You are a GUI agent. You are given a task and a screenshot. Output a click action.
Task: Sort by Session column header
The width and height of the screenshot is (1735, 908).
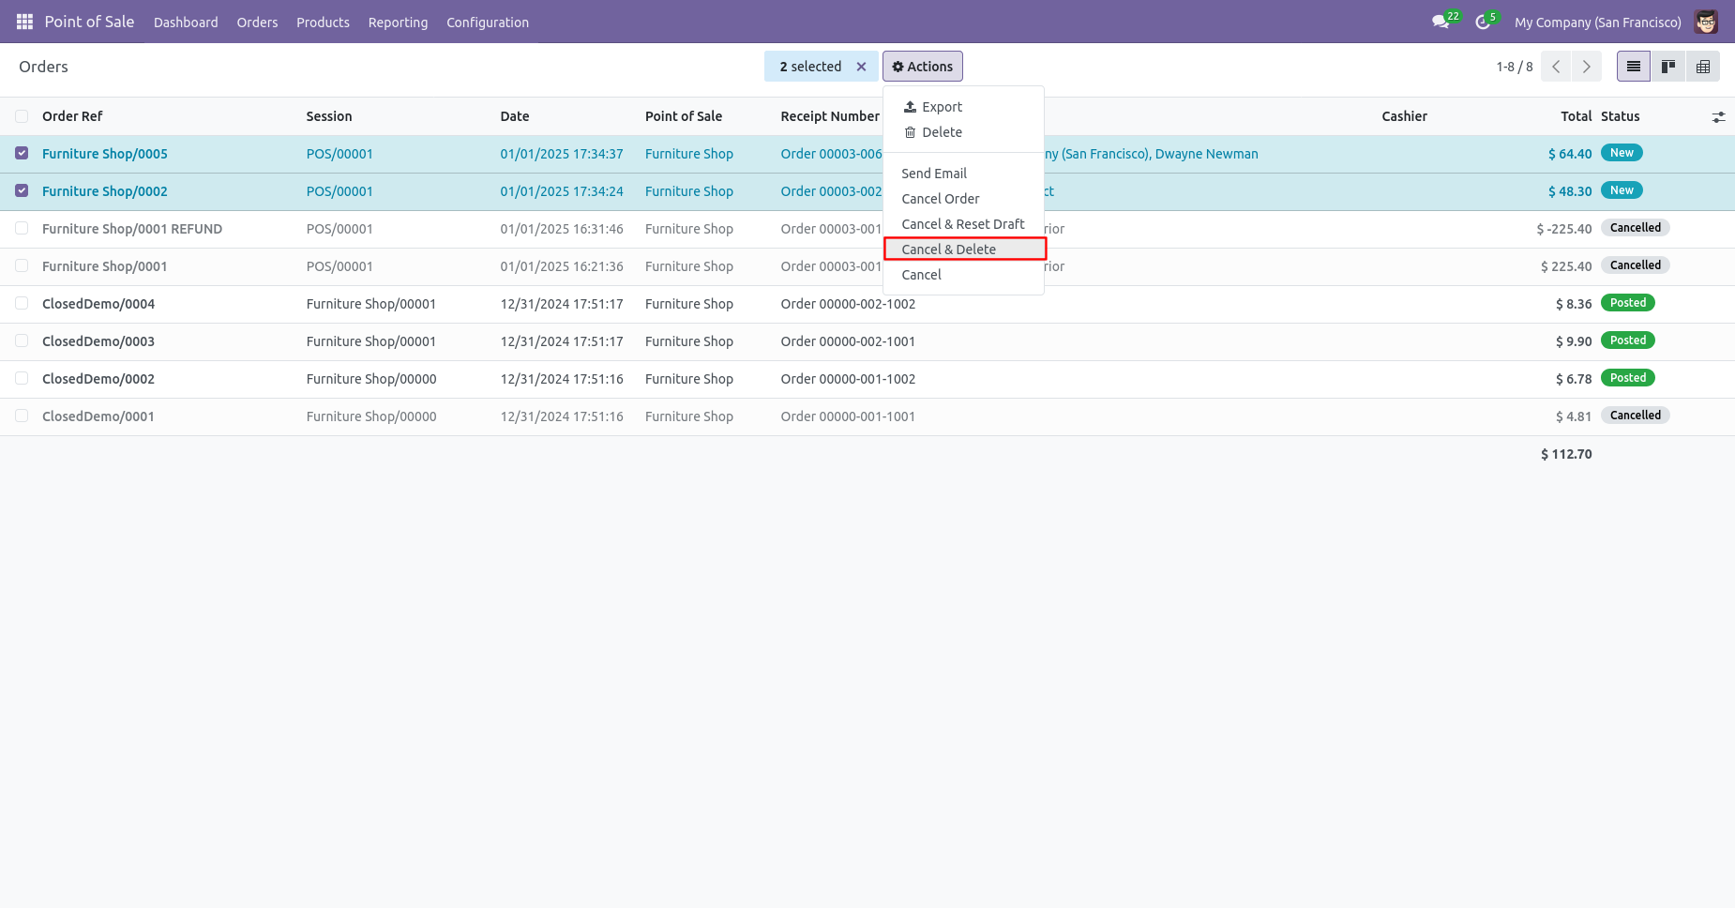click(329, 116)
